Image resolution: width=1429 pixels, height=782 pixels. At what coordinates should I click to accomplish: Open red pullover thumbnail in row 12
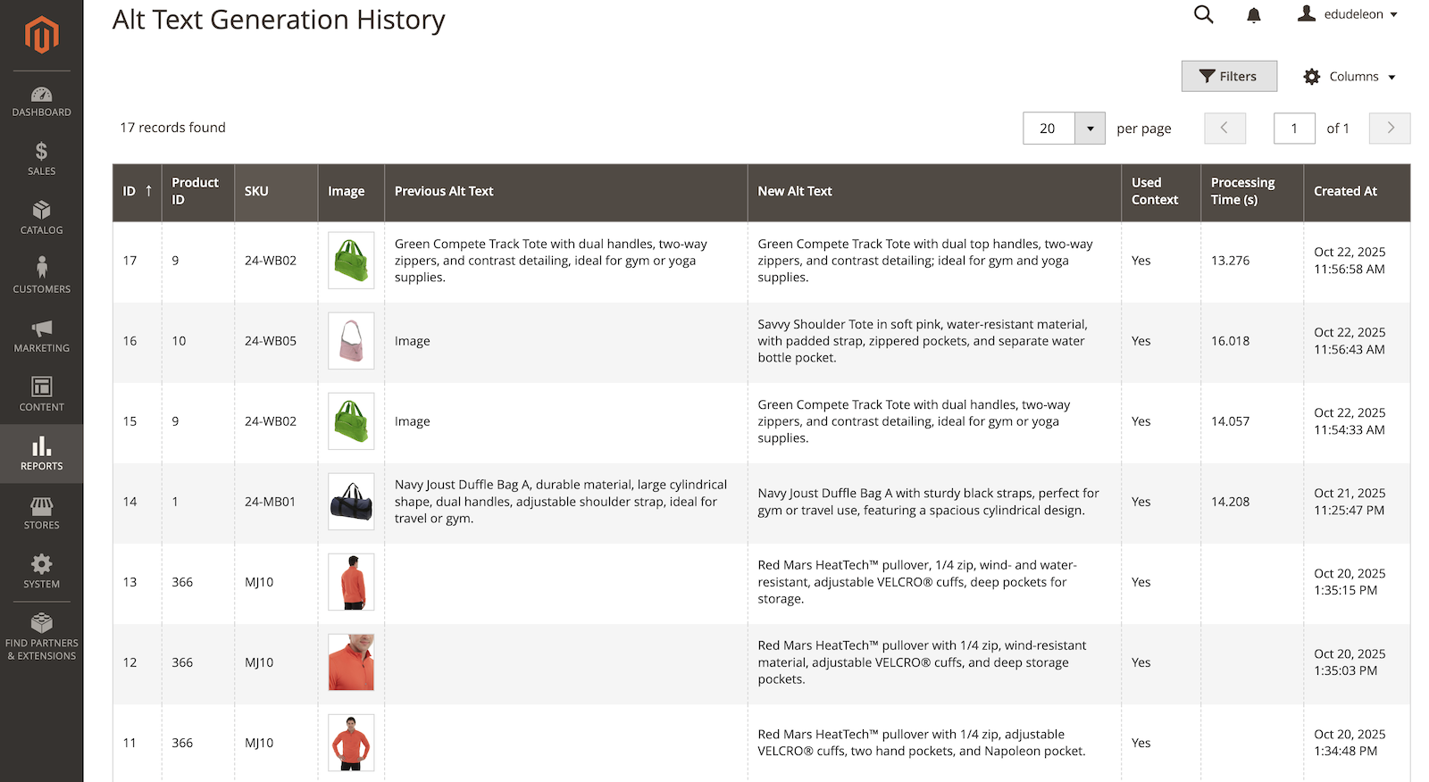pos(351,662)
